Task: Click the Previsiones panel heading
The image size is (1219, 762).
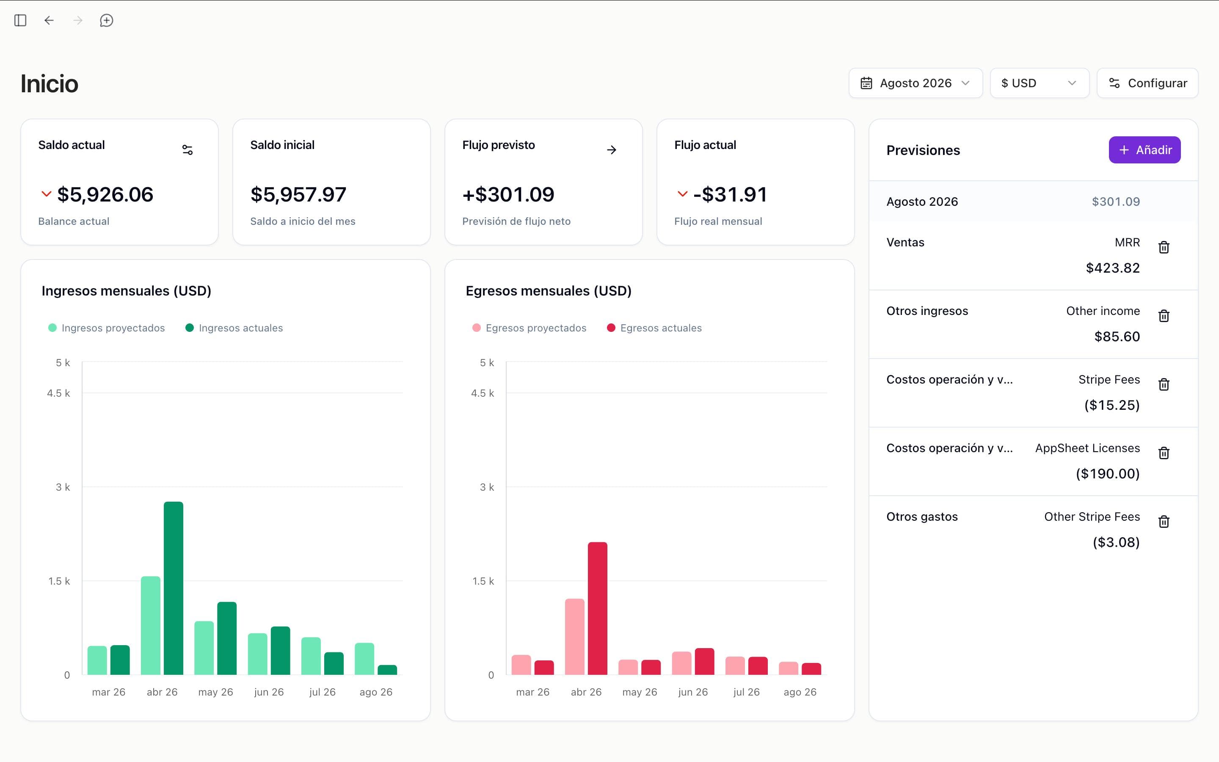Action: tap(923, 150)
